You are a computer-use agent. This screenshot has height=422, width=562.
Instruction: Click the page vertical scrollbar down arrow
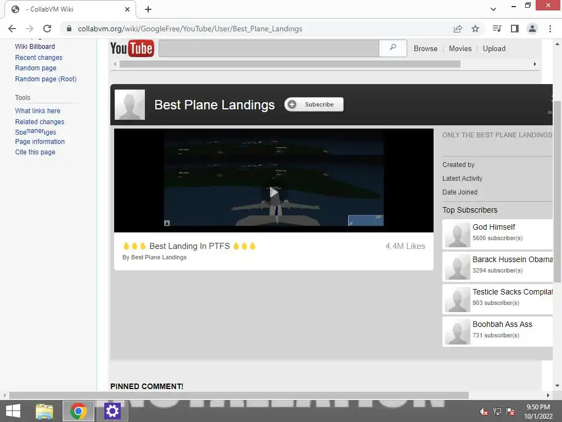point(557,386)
